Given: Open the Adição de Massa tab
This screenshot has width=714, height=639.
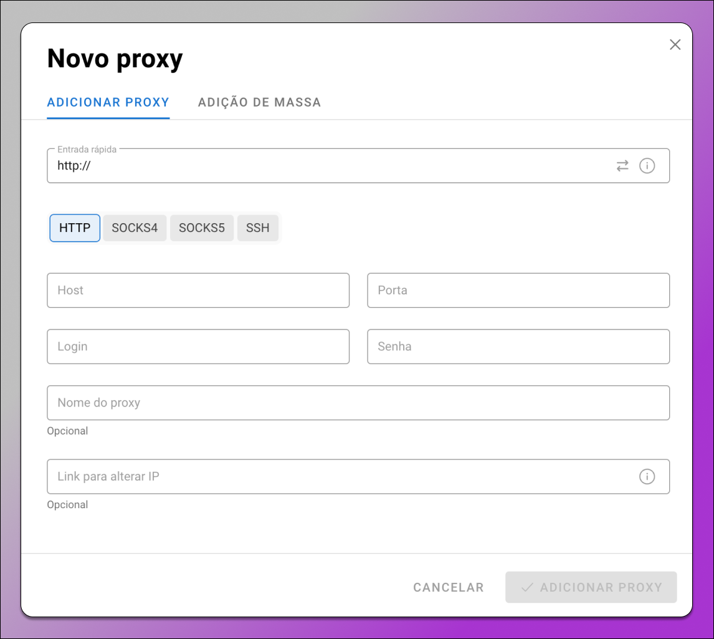Looking at the screenshot, I should (x=259, y=102).
